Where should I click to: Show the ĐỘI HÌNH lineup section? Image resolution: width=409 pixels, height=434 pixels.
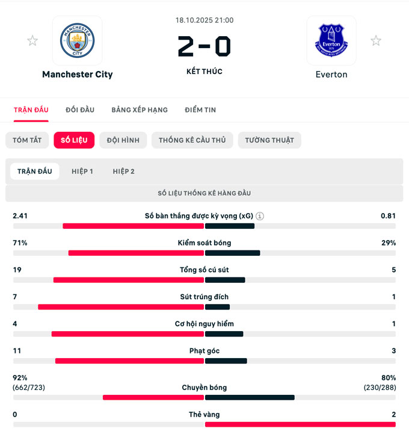[x=123, y=140]
